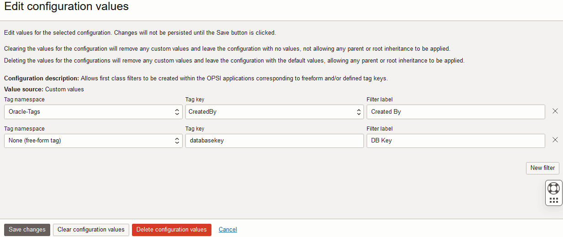563x237 pixels.
Task: Focus the databasekey tag key field
Action: point(274,141)
